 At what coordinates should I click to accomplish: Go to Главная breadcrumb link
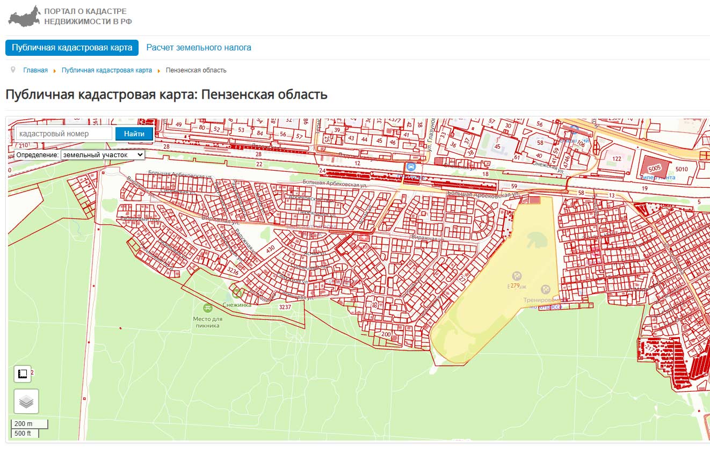(35, 70)
